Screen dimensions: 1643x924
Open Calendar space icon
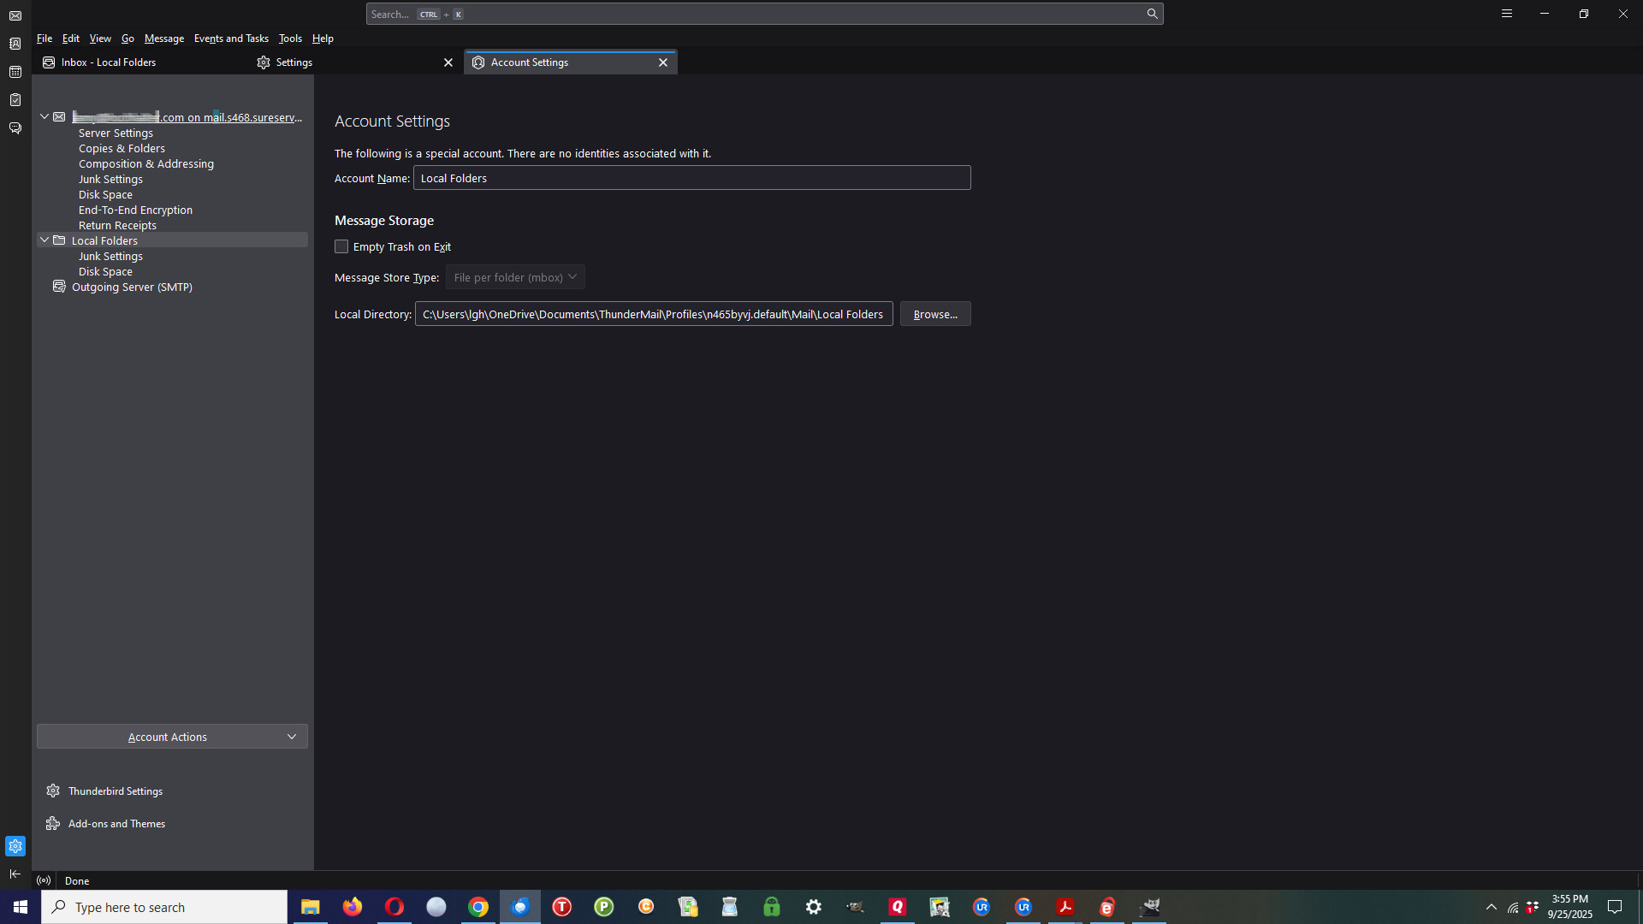[15, 72]
